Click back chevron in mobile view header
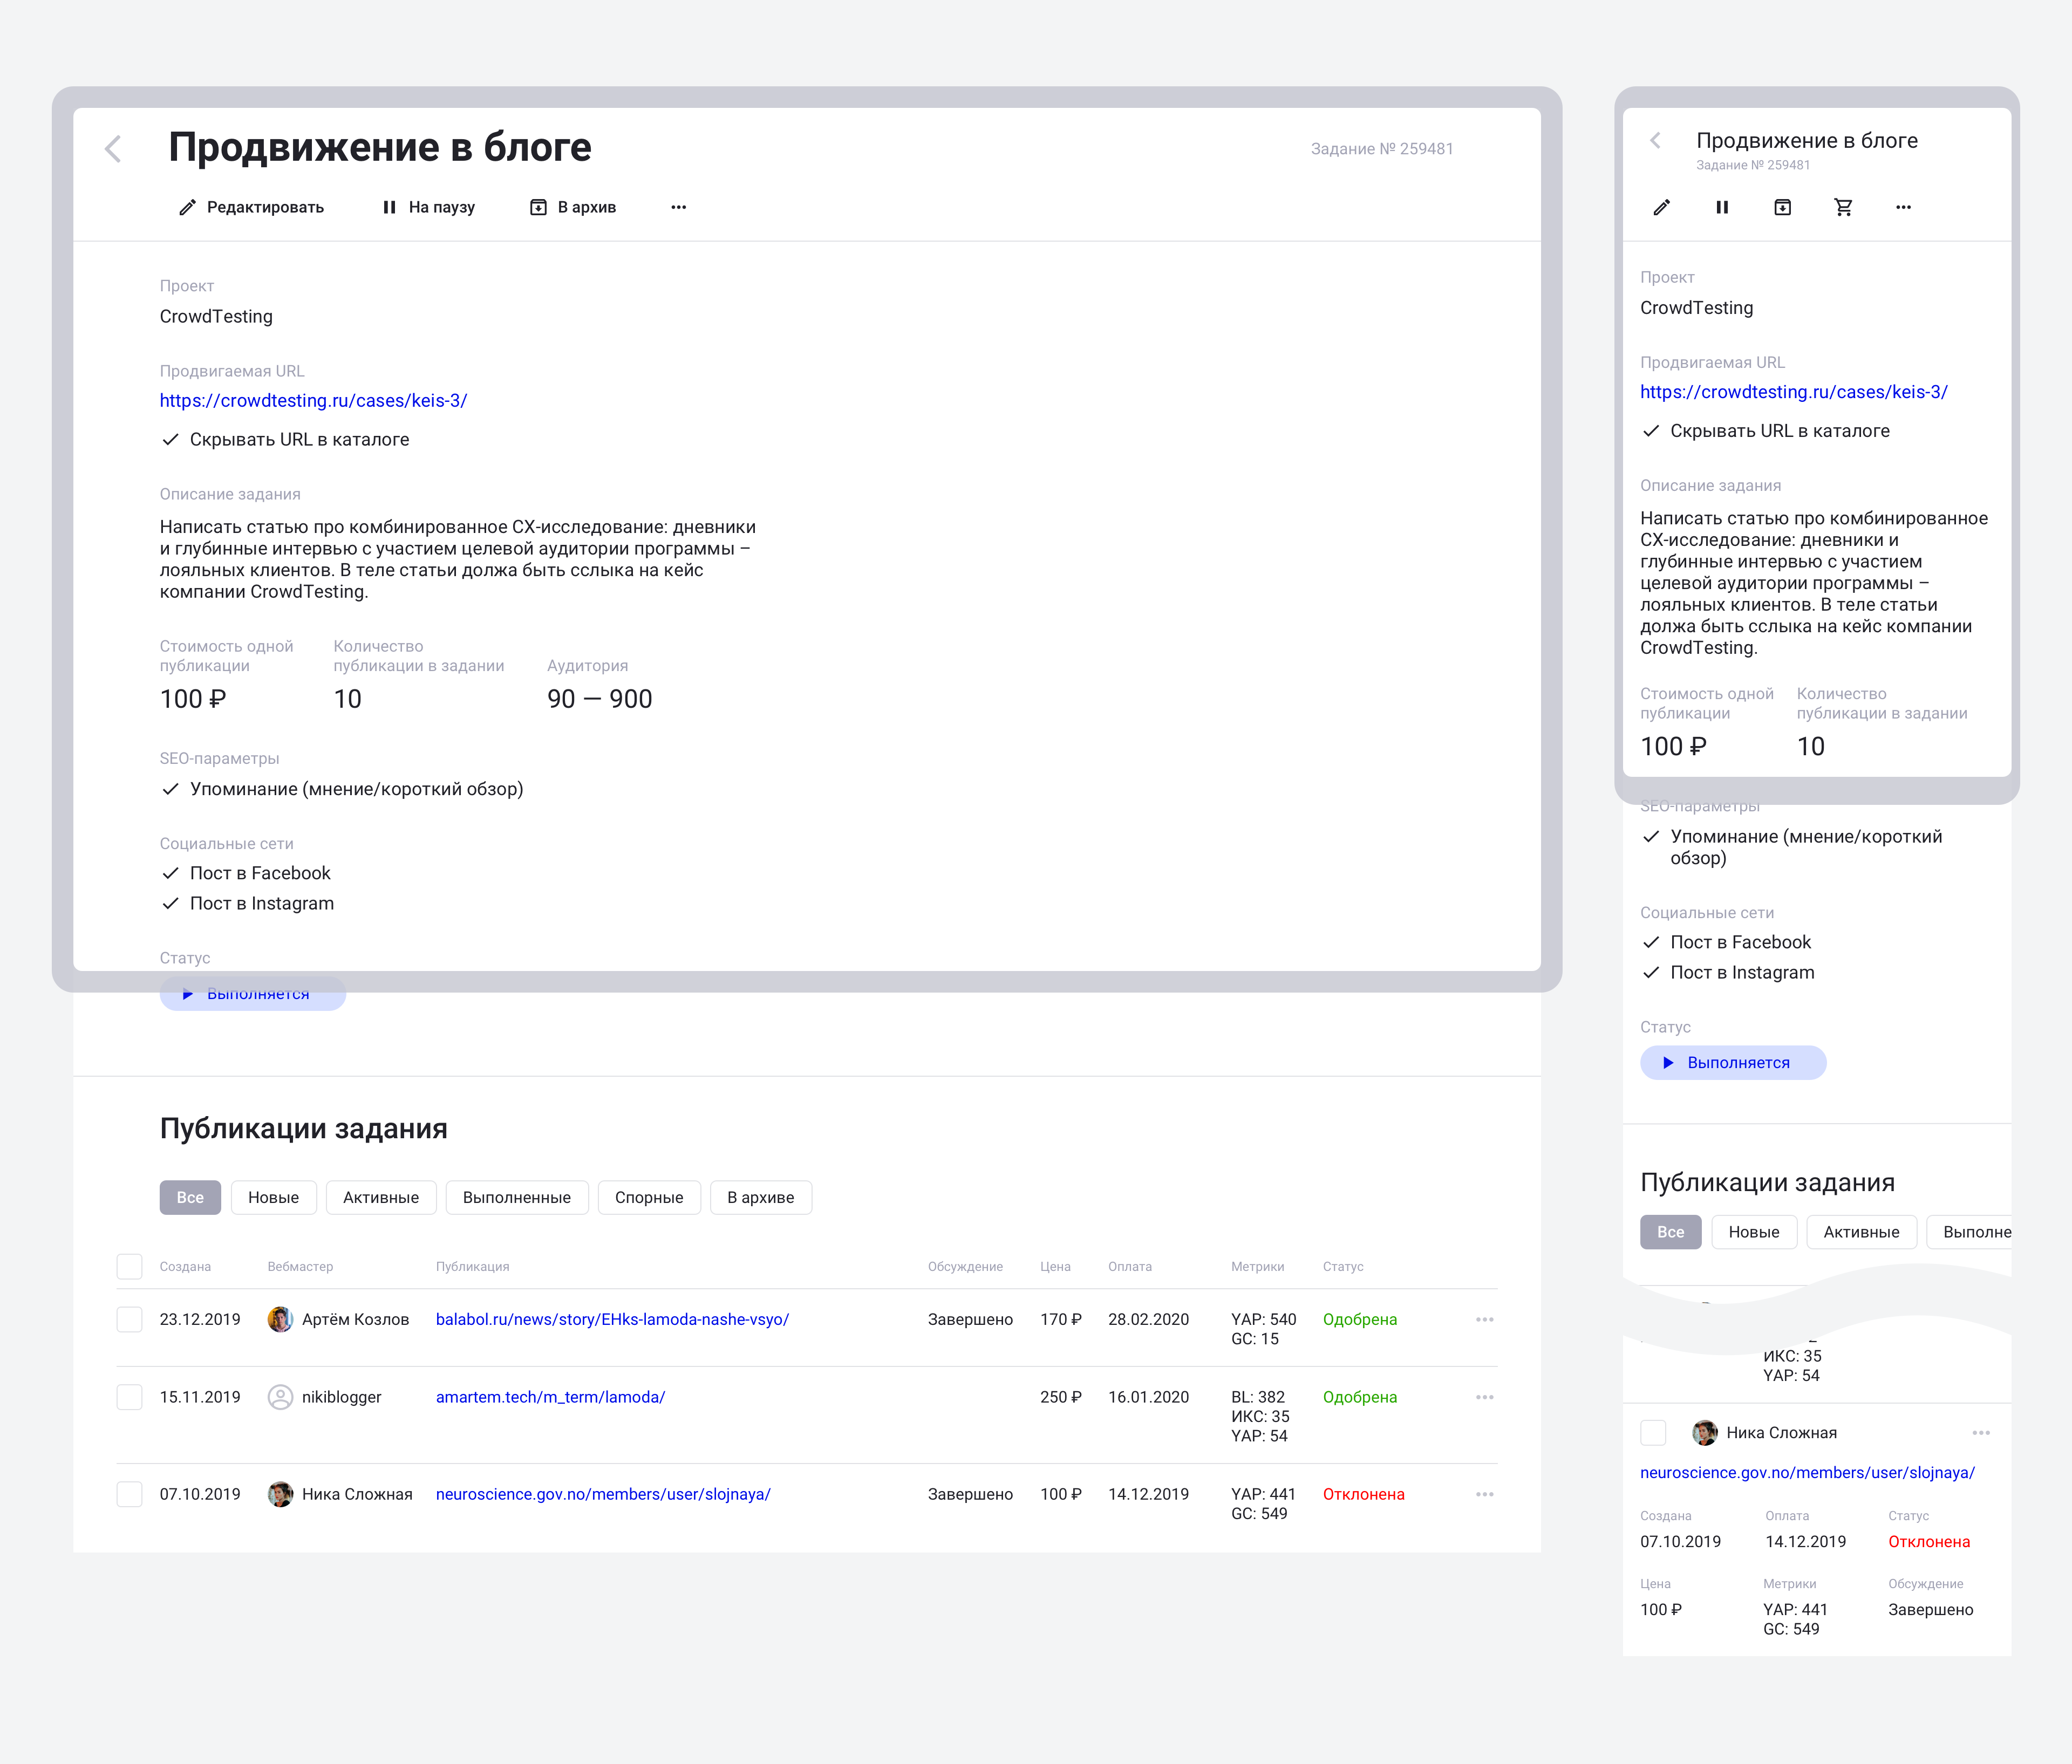 pos(1656,141)
